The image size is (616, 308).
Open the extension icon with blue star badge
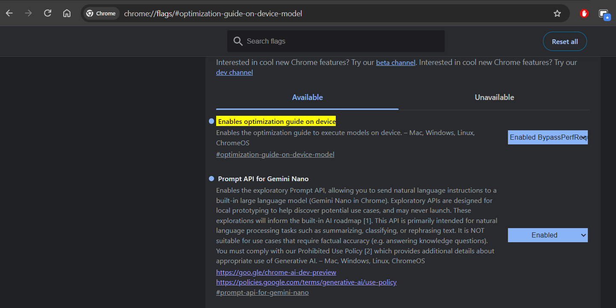click(x=604, y=14)
